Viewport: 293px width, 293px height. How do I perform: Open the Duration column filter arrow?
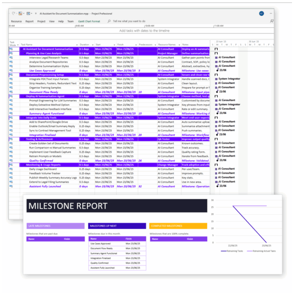click(x=93, y=45)
